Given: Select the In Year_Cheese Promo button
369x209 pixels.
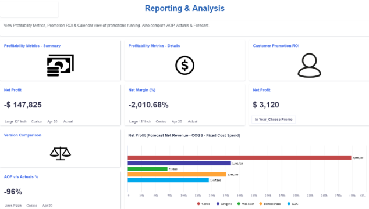Looking at the screenshot, I should 274,120.
